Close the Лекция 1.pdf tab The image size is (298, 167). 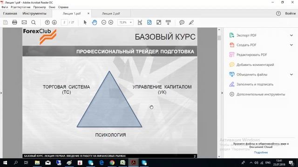point(88,13)
